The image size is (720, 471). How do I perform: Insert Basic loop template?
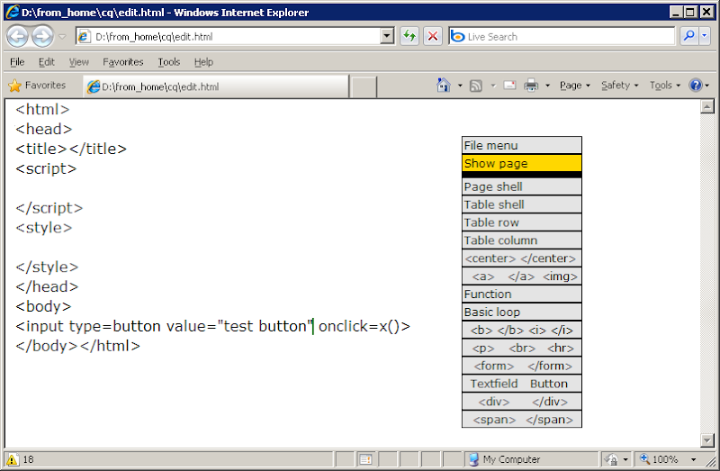[522, 312]
